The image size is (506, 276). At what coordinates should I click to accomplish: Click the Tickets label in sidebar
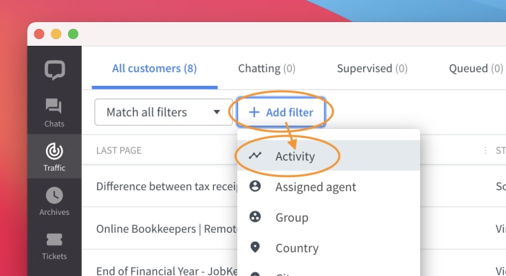click(54, 256)
